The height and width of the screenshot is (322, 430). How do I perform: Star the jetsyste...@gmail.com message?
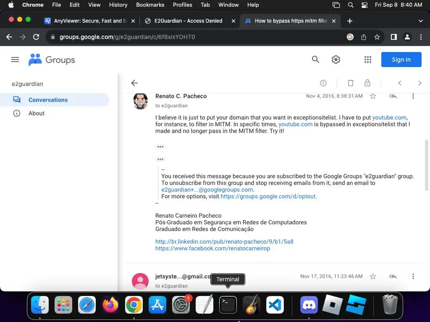pyautogui.click(x=373, y=276)
